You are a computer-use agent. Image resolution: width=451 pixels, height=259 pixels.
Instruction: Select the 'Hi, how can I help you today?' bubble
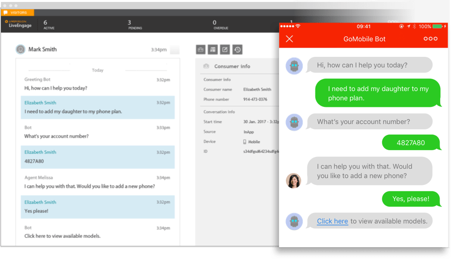click(x=369, y=65)
